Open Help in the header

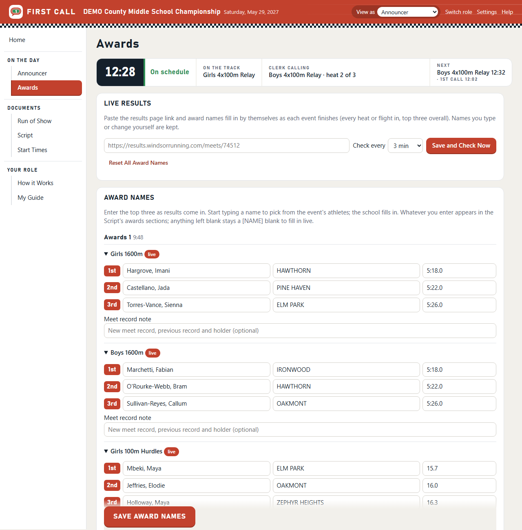(507, 12)
